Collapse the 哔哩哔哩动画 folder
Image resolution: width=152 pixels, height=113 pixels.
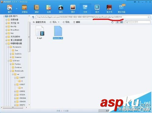coord(6,44)
